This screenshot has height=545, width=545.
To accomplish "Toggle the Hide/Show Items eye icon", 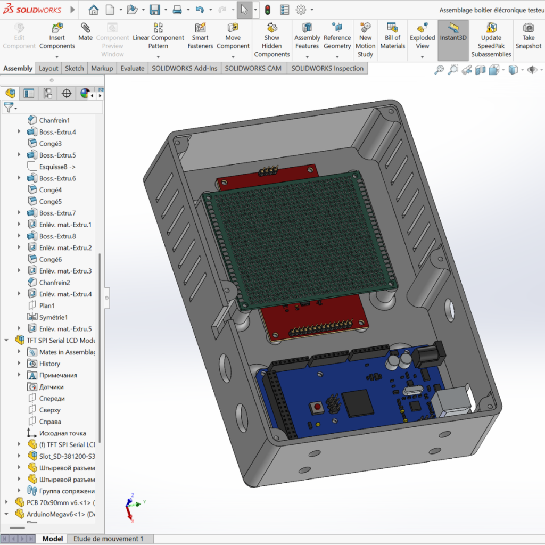I will pyautogui.click(x=532, y=70).
